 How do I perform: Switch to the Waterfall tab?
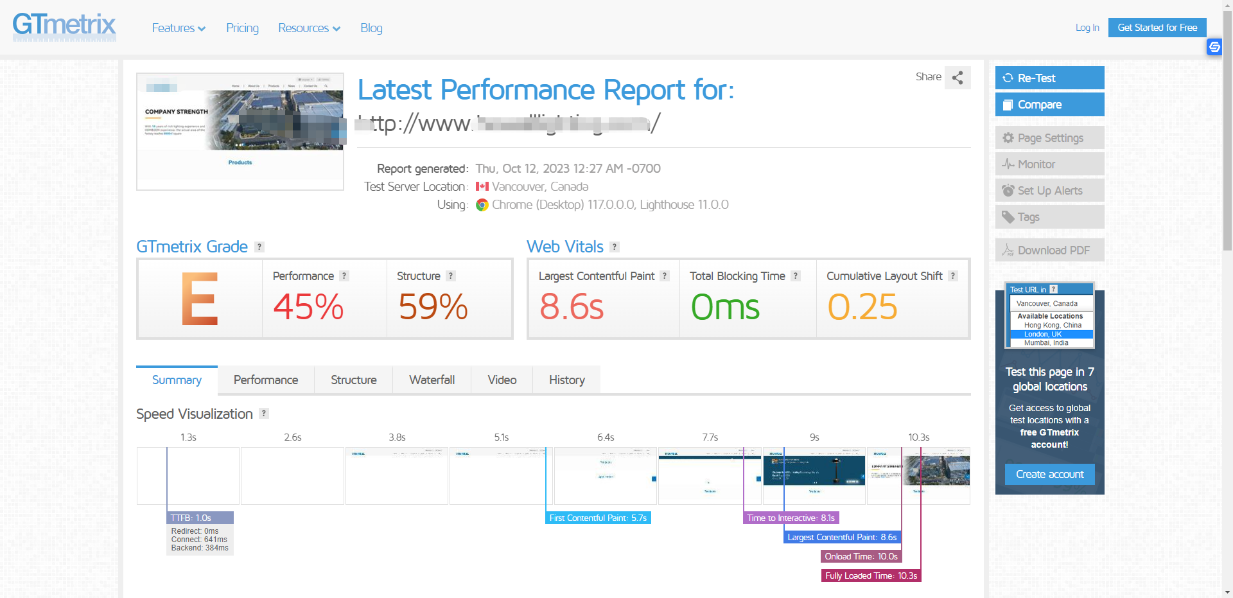[x=432, y=380]
